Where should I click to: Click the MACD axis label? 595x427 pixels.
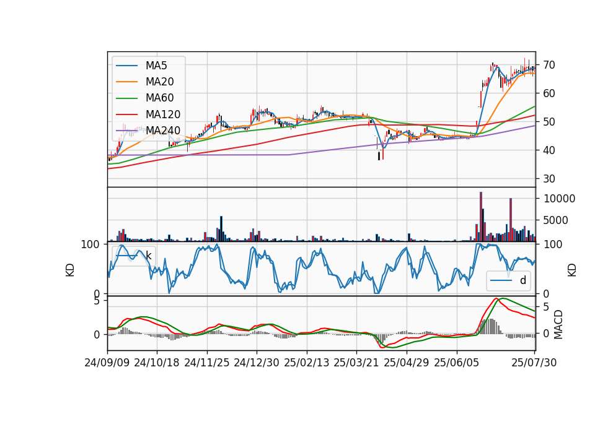pos(558,324)
